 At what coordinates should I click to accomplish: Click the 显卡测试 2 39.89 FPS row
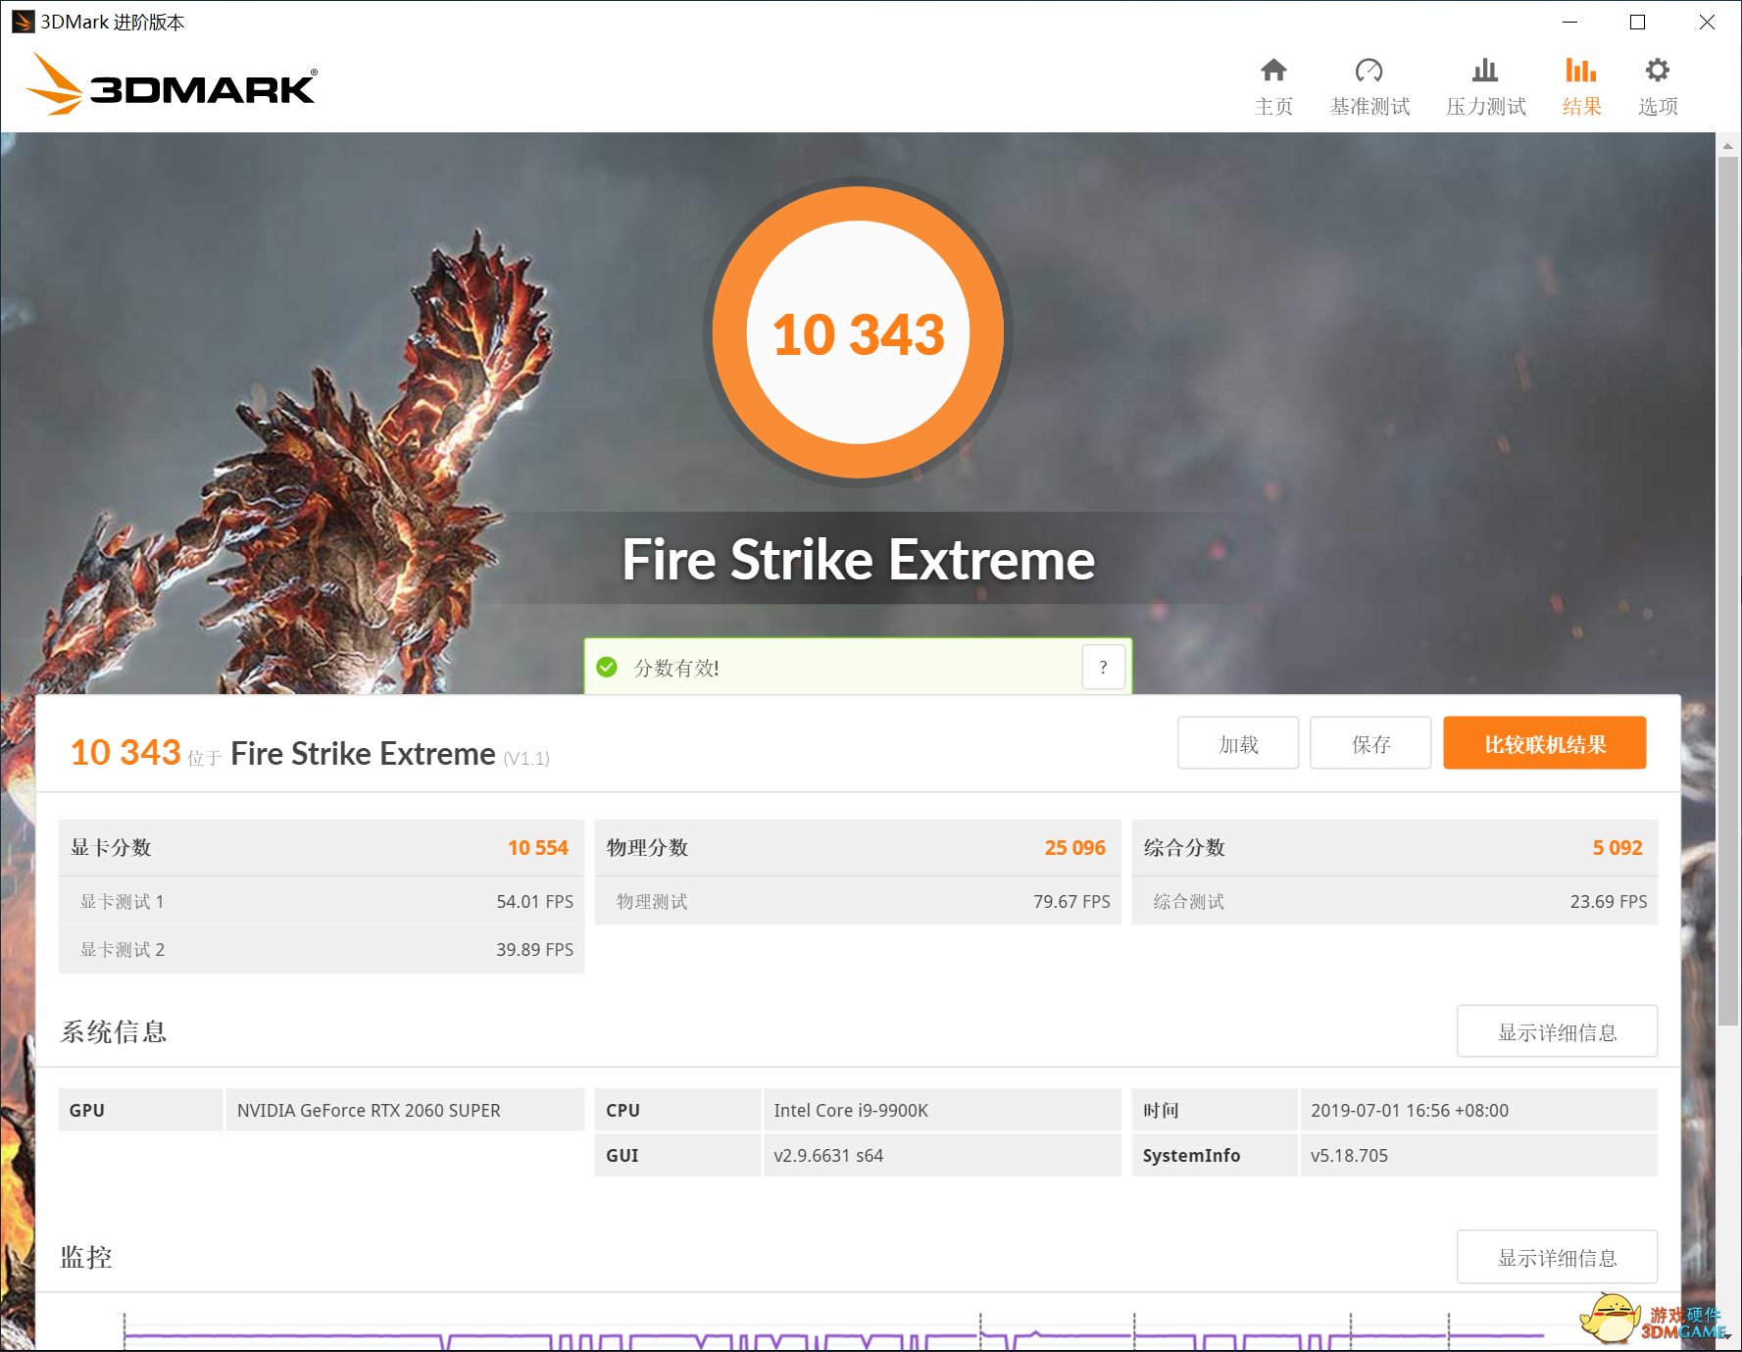[322, 949]
